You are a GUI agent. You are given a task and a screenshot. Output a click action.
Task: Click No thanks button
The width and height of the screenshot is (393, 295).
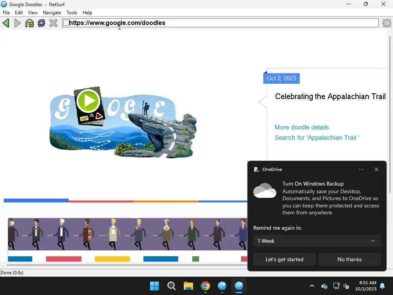[x=349, y=259]
